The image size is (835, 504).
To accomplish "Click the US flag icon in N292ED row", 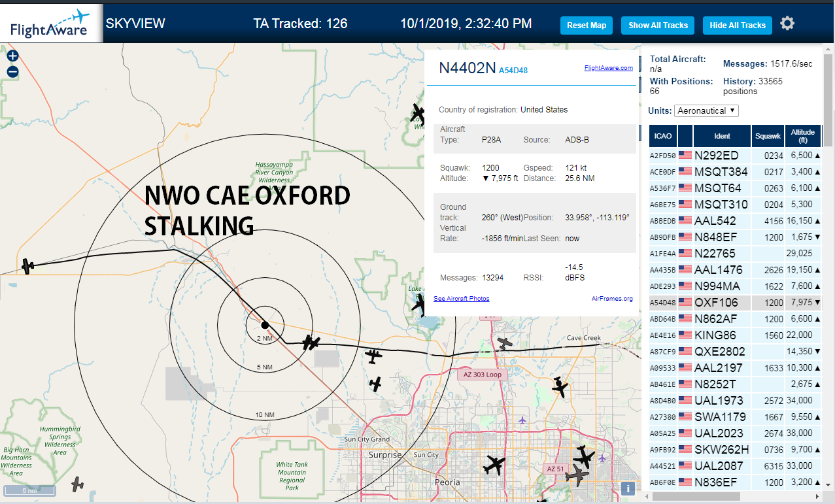I will 685,156.
